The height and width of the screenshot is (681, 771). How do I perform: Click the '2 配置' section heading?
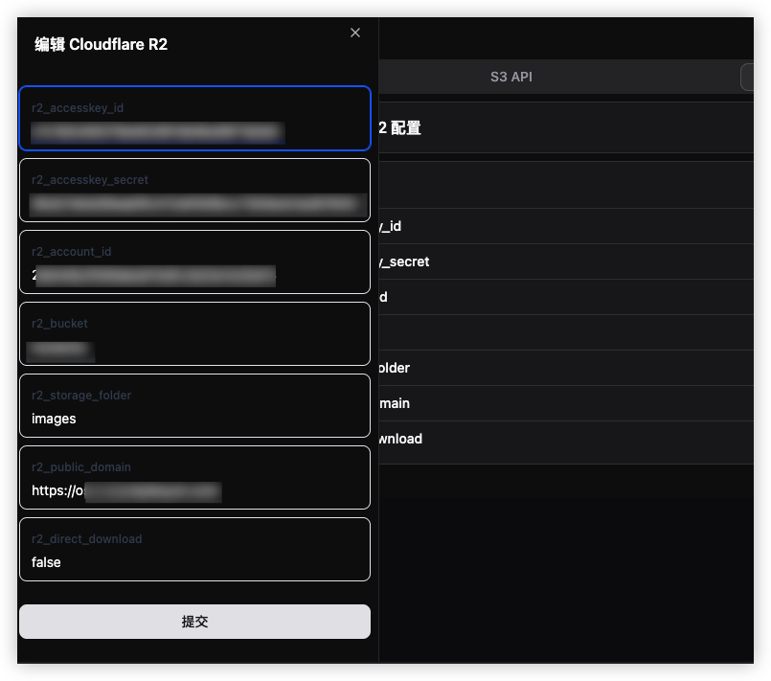pos(399,128)
